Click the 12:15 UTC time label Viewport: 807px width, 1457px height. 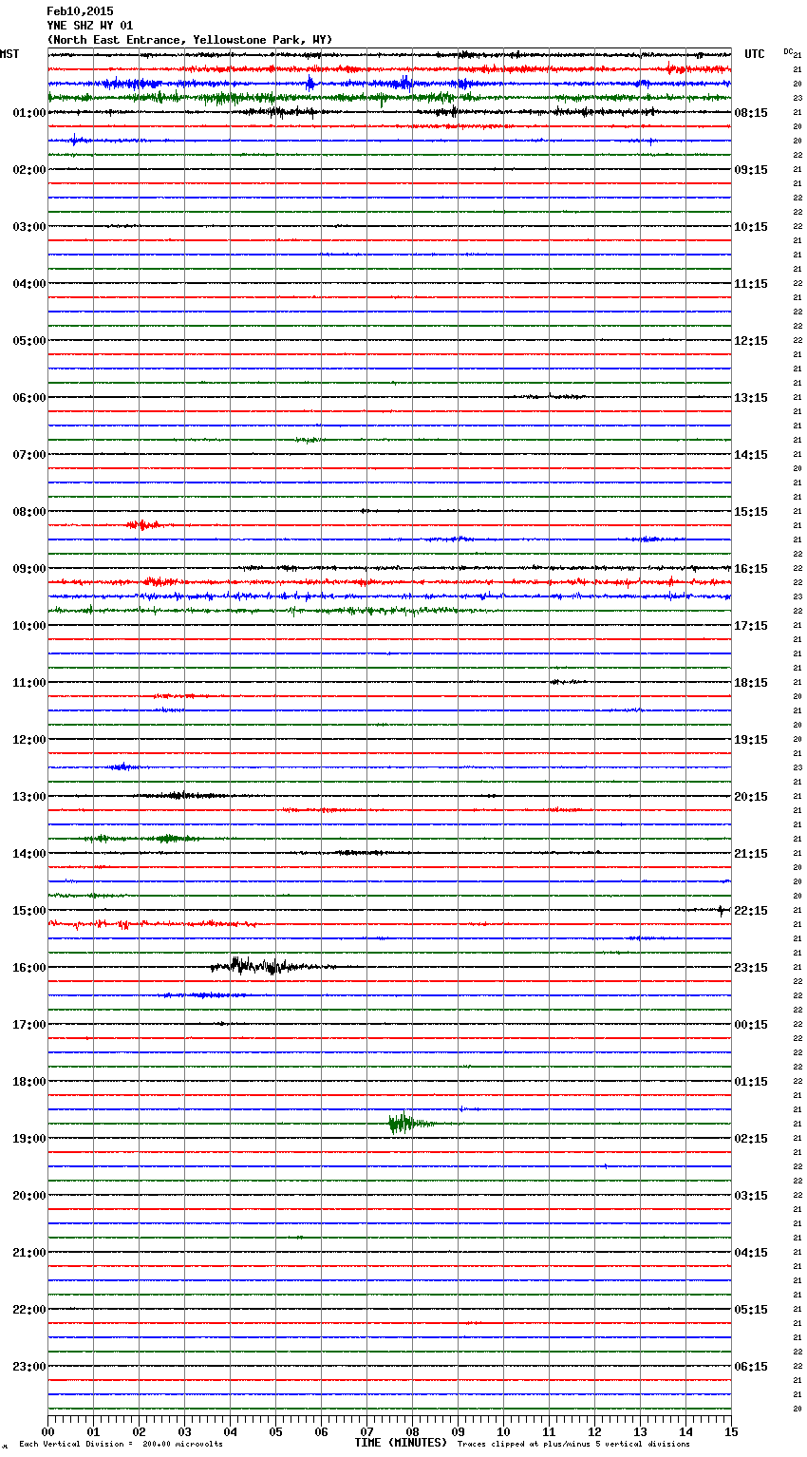751,341
